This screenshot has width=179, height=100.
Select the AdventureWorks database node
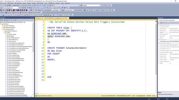click(x=9, y=29)
